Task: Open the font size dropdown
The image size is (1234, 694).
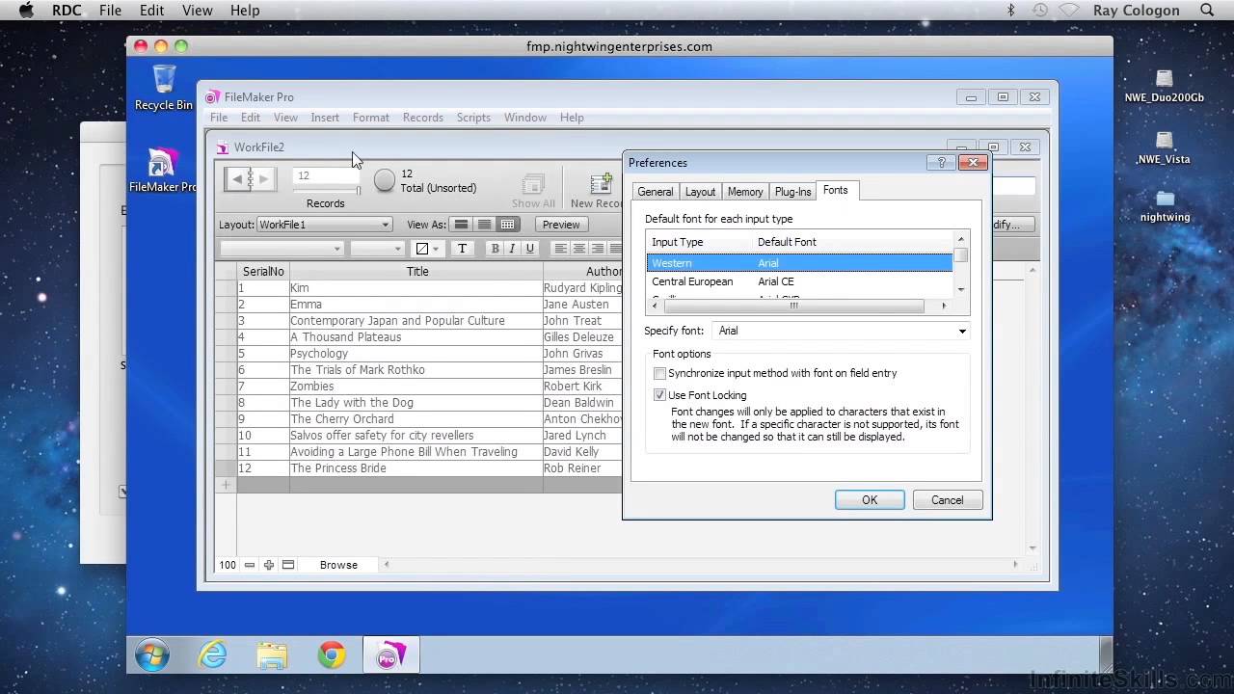Action: coord(377,249)
